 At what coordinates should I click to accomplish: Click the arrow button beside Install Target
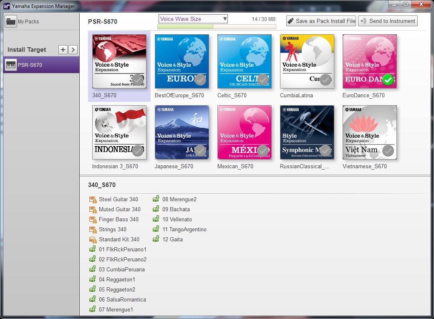tap(73, 50)
